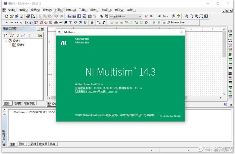Place MISC component icon
The width and height of the screenshot is (235, 154).
61,22
